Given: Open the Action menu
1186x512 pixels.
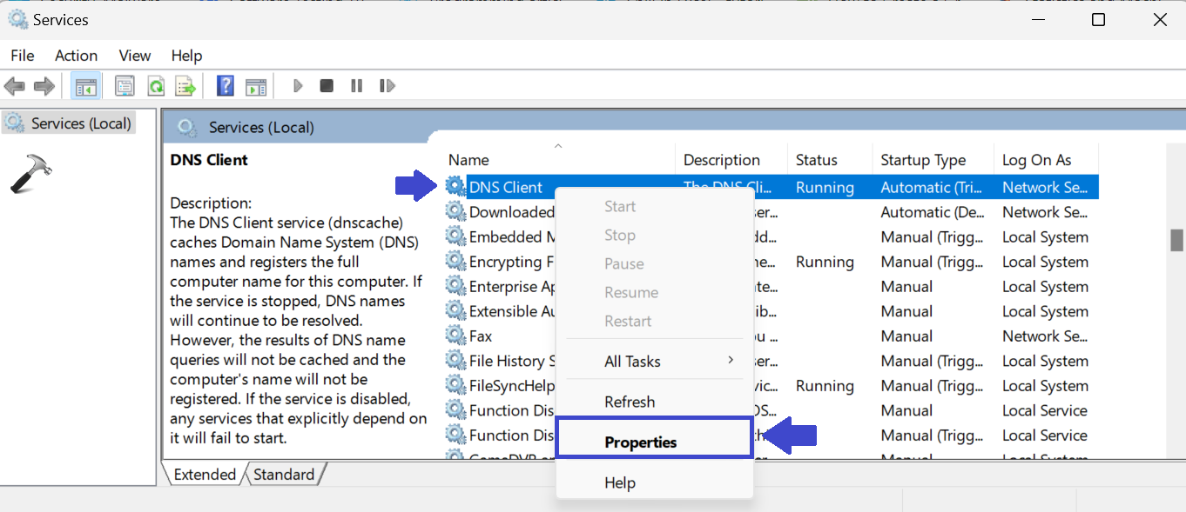Looking at the screenshot, I should click(76, 56).
